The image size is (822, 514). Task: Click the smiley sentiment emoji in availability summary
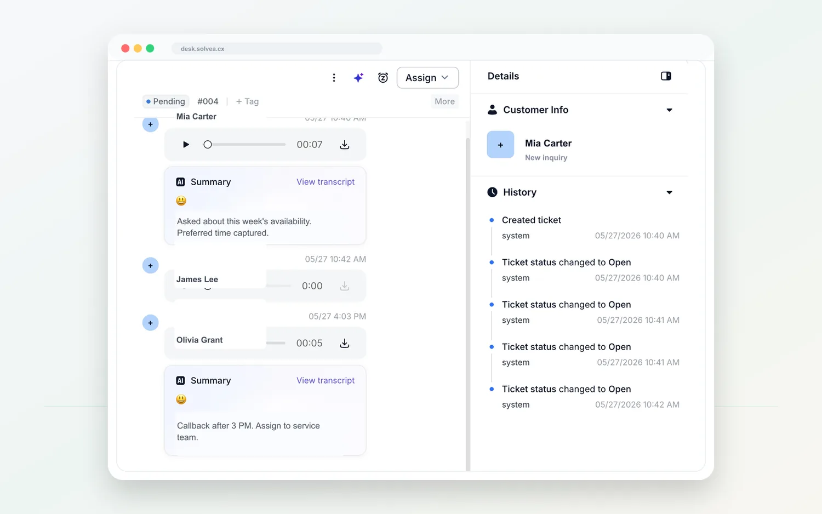click(181, 201)
